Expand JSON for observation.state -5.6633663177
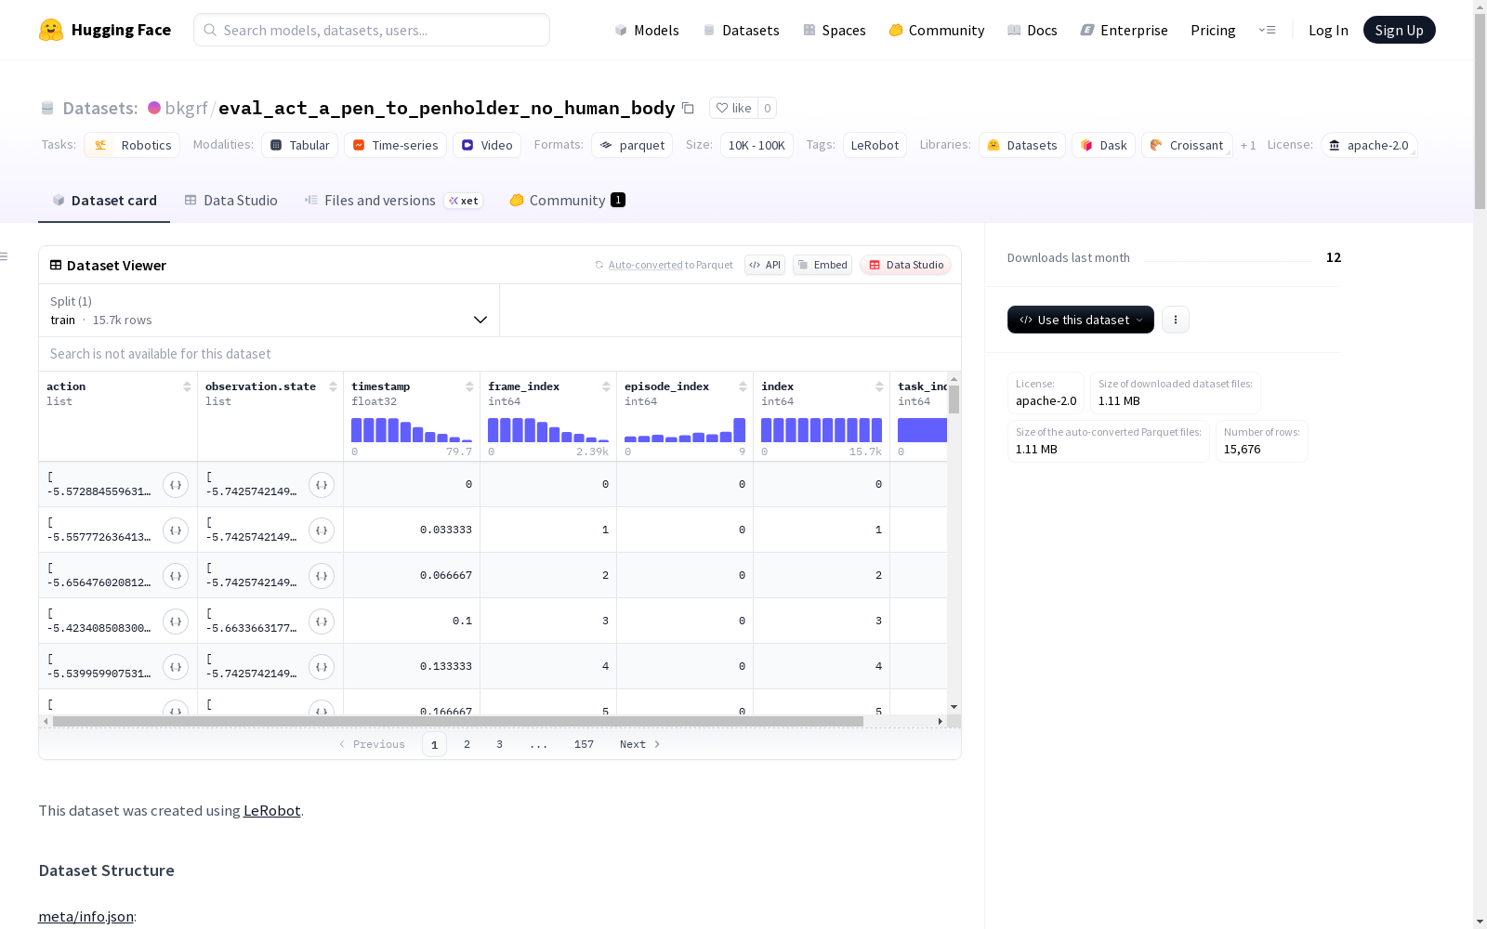This screenshot has width=1487, height=929. pyautogui.click(x=322, y=622)
